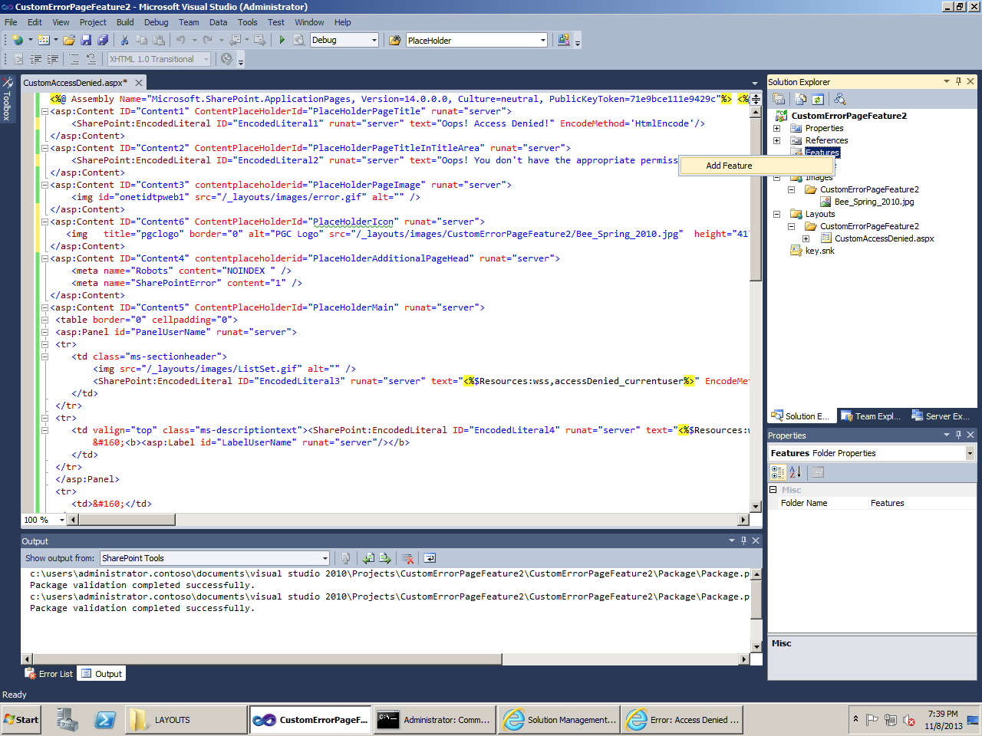This screenshot has height=736, width=982.
Task: Collapse the Layouts folder node
Action: (776, 214)
